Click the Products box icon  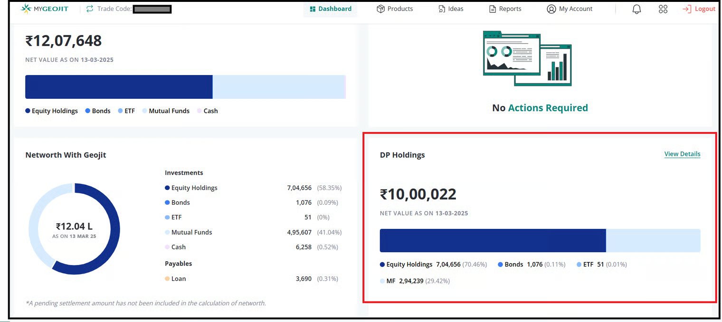coord(380,9)
